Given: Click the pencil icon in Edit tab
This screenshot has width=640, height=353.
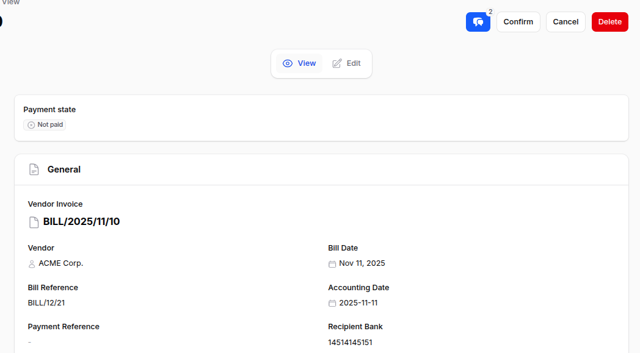Looking at the screenshot, I should 337,63.
